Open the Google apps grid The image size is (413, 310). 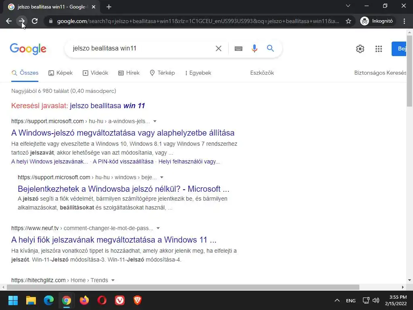378,49
